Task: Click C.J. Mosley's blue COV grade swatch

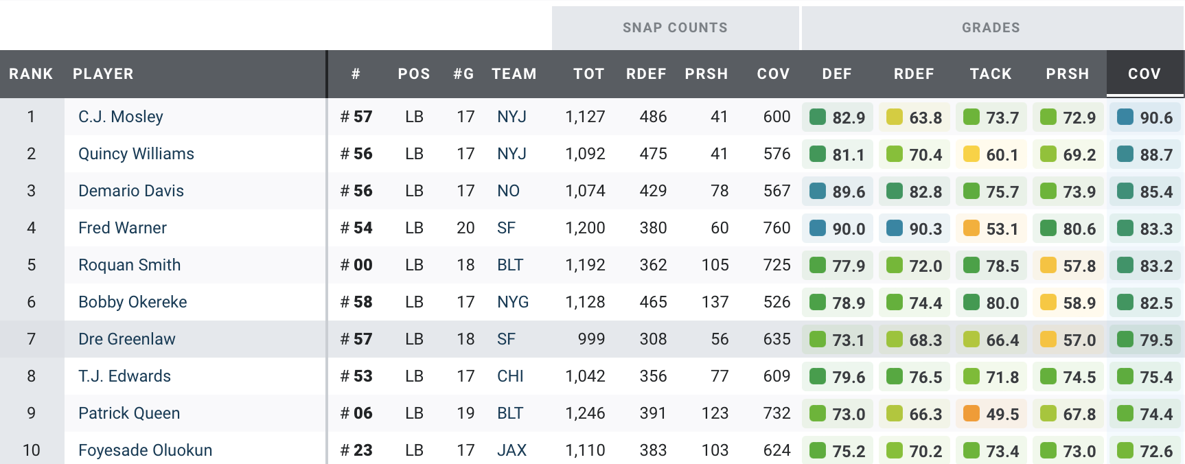Action: point(1125,117)
